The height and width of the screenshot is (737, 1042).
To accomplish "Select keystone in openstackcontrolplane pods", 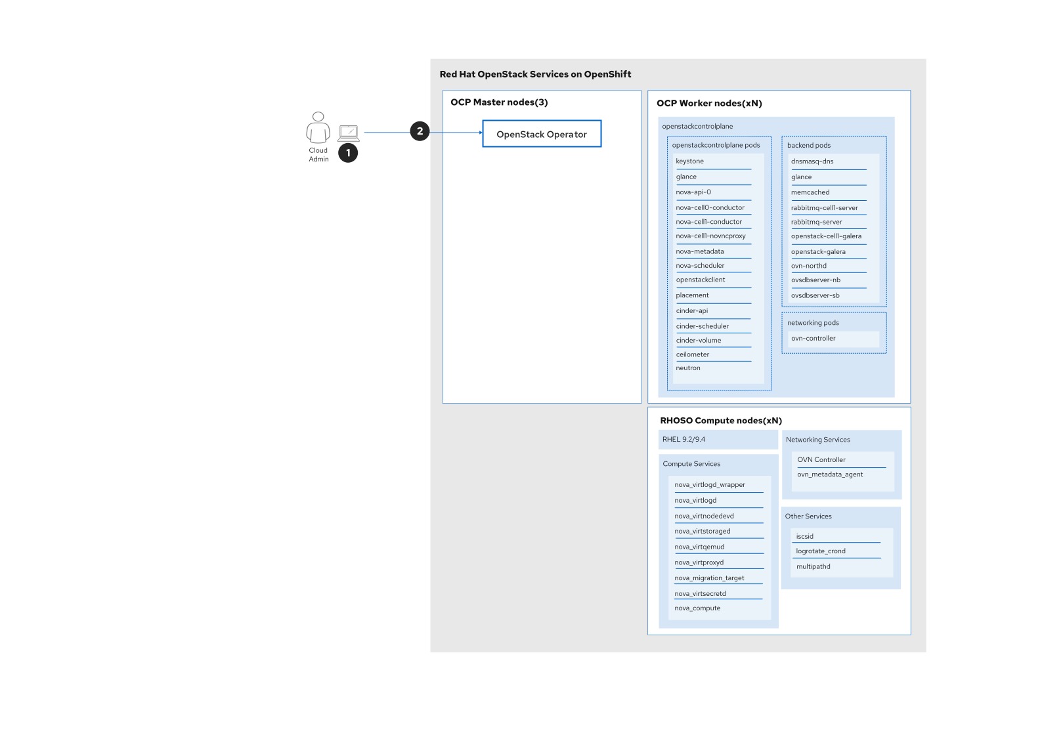I will tap(689, 161).
